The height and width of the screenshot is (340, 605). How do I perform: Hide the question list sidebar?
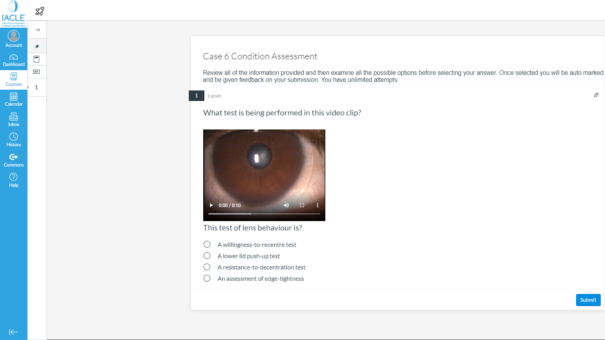(37, 29)
